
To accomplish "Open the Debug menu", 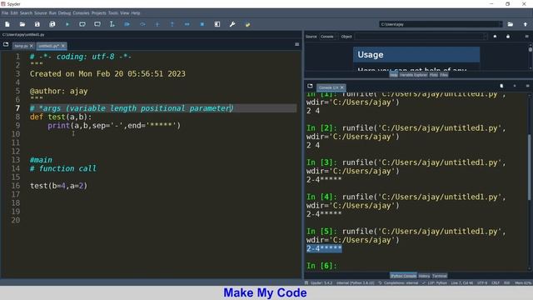I will [x=64, y=13].
